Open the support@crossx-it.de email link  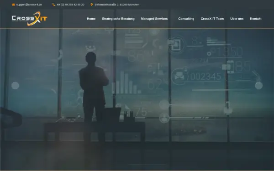pyautogui.click(x=29, y=5)
